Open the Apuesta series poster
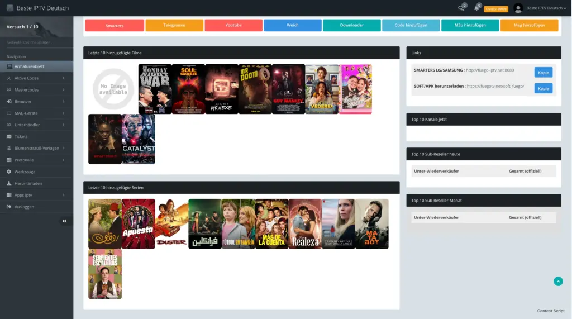The height and width of the screenshot is (319, 572). [x=139, y=223]
